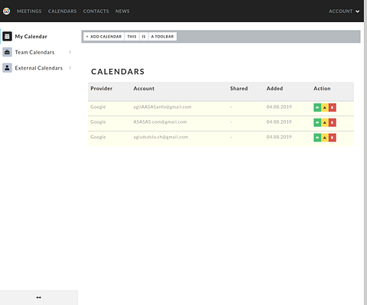
Task: Click yellow warning icon for agilAASASanfo account
Action: [325, 108]
